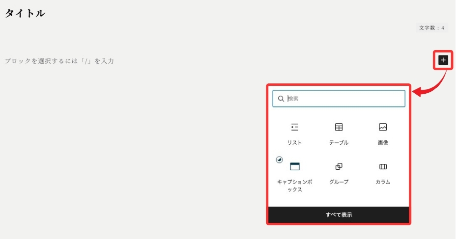Choose the 画像 image block icon
Image resolution: width=456 pixels, height=239 pixels.
pyautogui.click(x=383, y=127)
